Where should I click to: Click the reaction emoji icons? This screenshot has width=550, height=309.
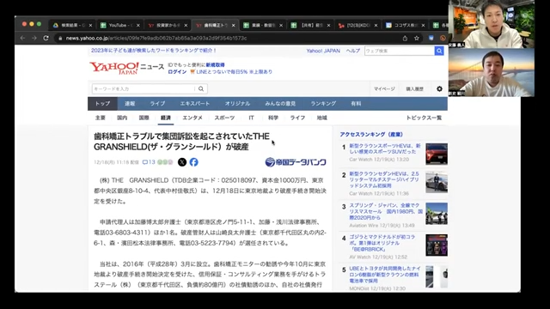165,162
